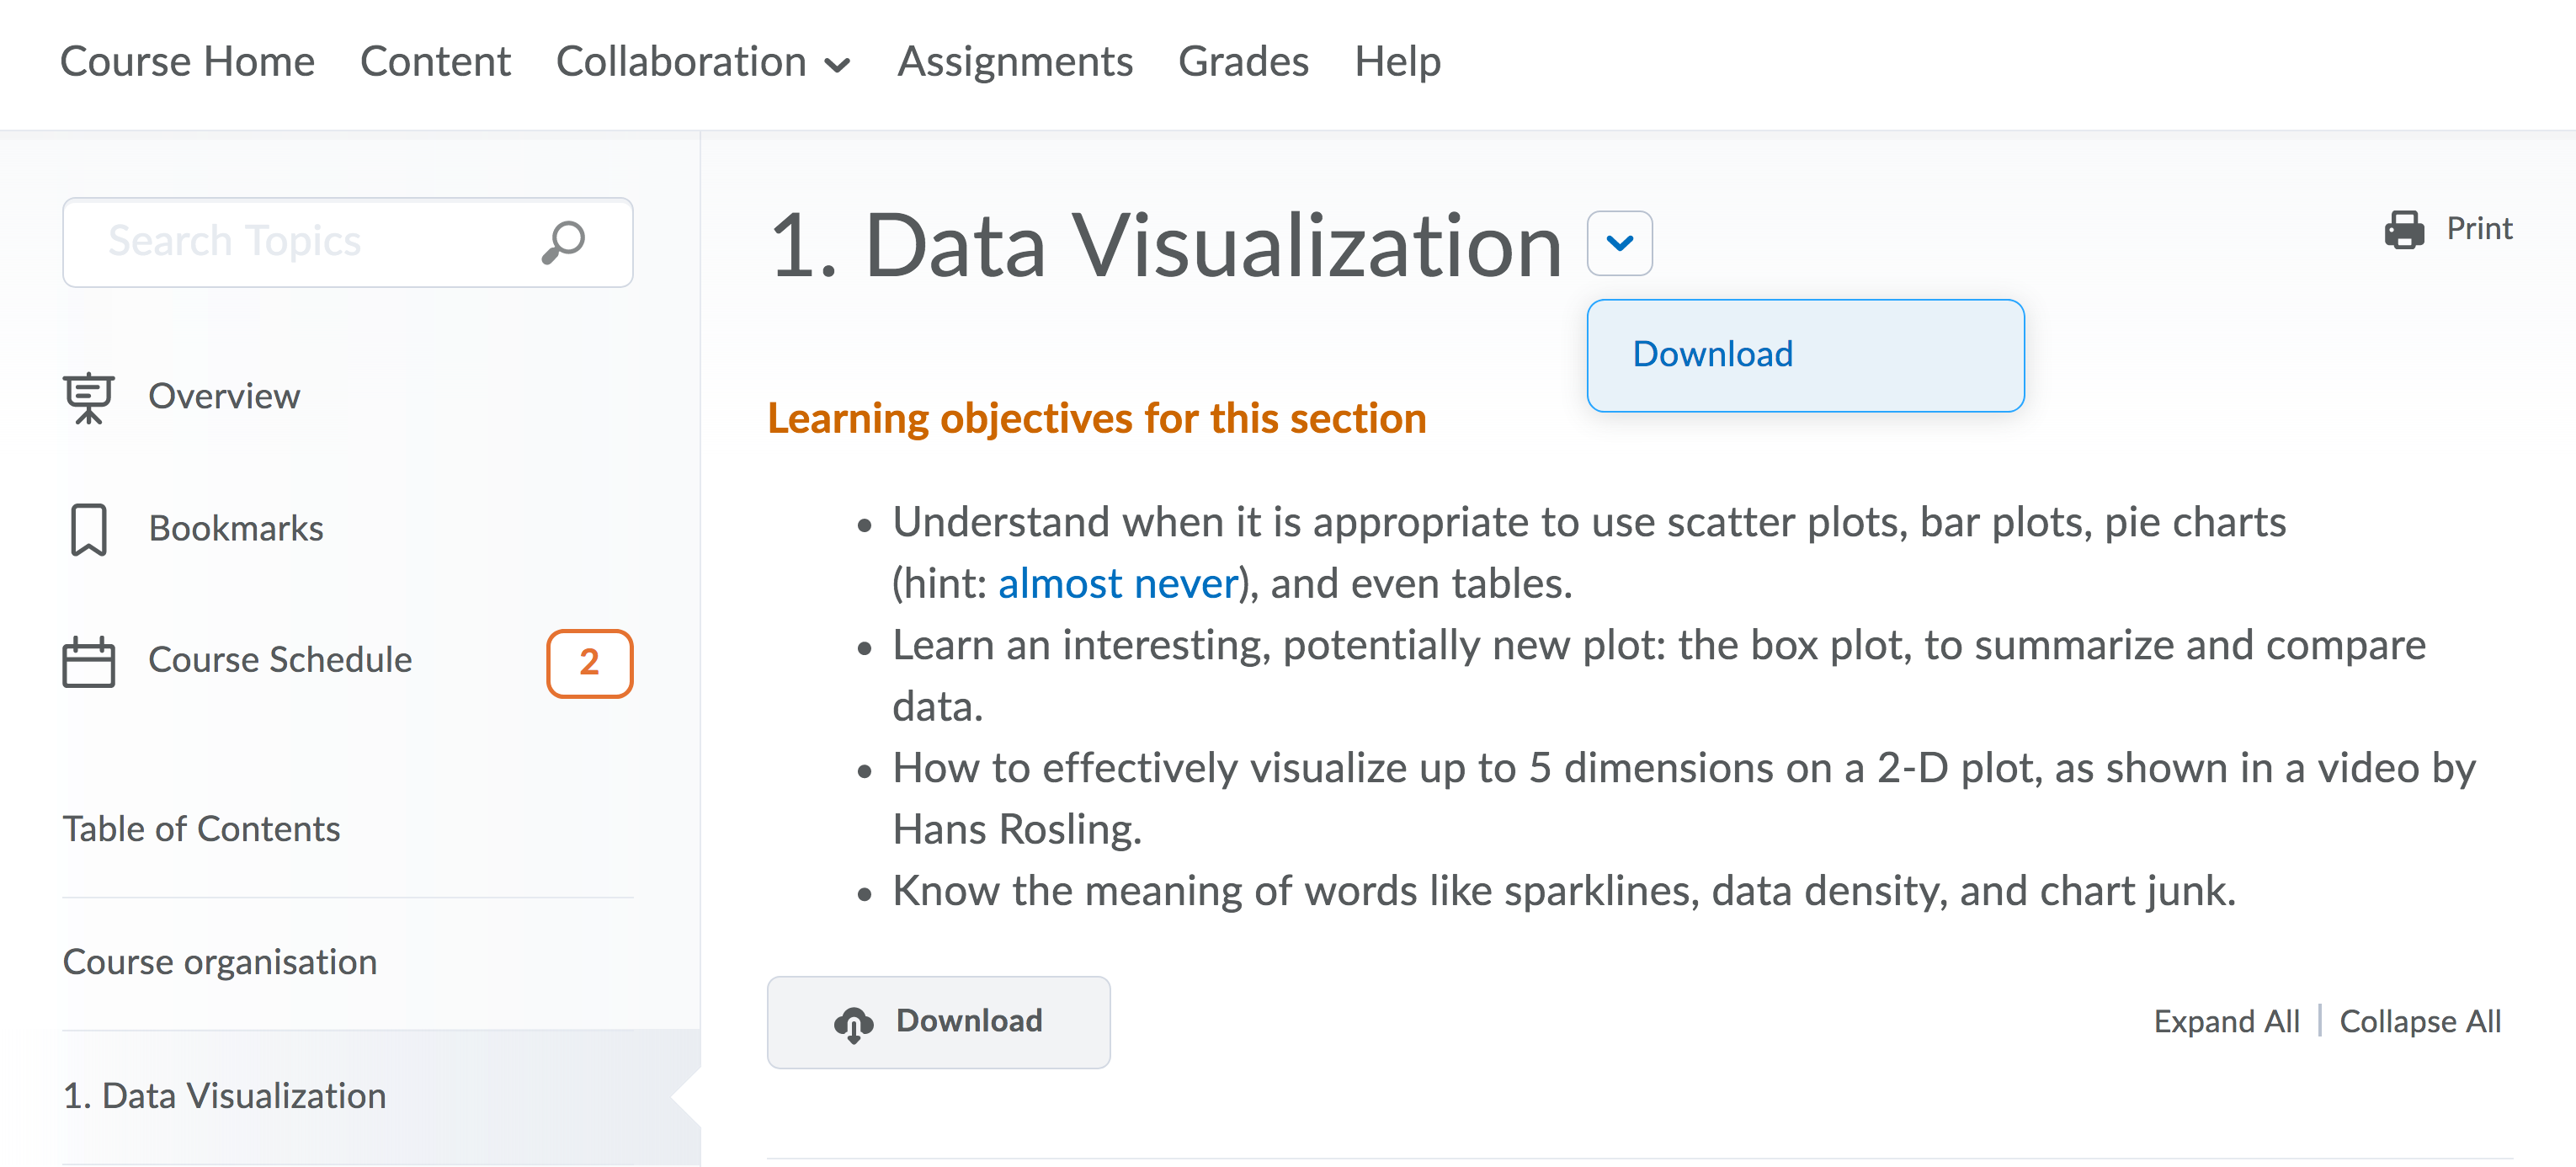Click the cloud download icon
The height and width of the screenshot is (1167, 2576).
853,1023
